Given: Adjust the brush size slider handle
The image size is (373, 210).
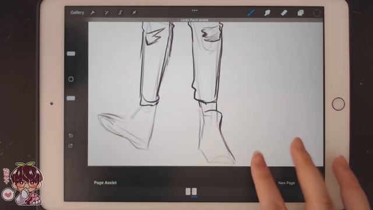Looking at the screenshot, I should (71, 54).
